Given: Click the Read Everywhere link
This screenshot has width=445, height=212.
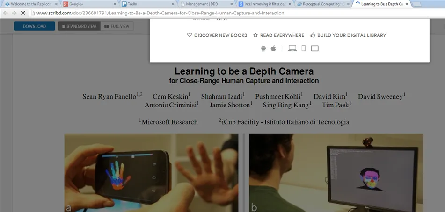Looking at the screenshot, I should tap(278, 35).
